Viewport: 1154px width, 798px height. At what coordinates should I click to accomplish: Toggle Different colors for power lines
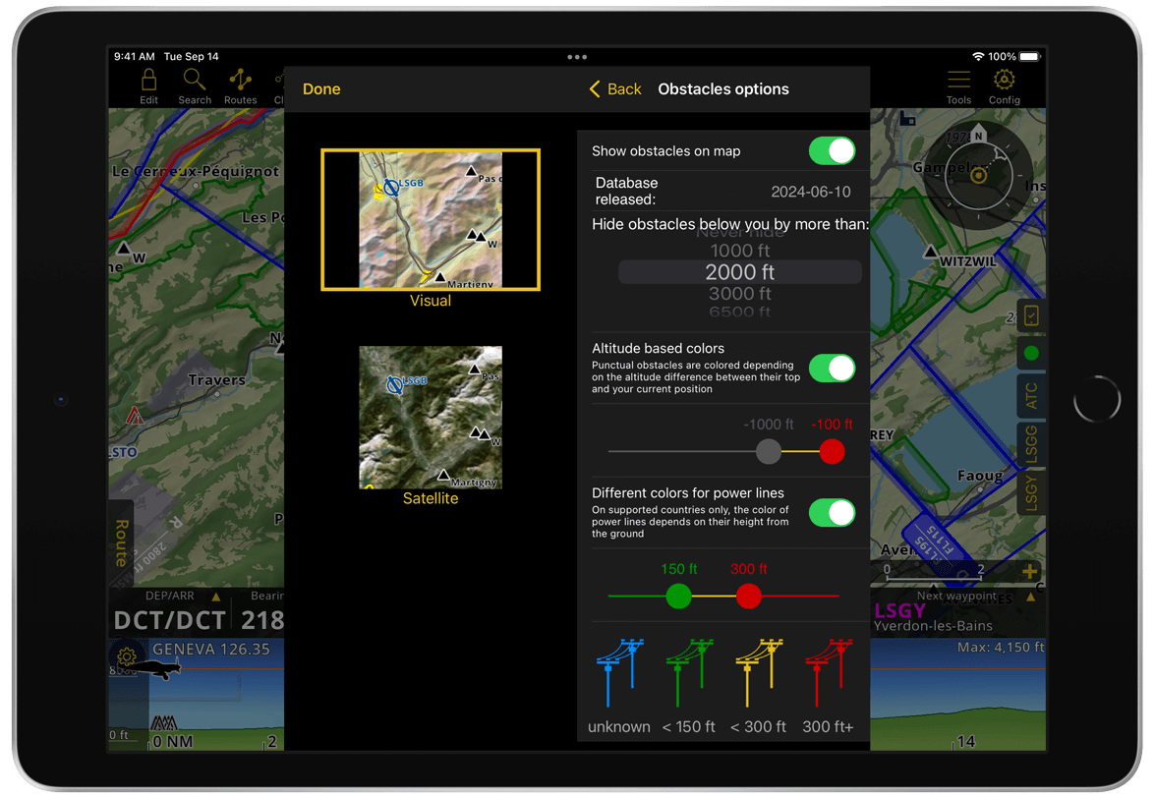tap(832, 513)
